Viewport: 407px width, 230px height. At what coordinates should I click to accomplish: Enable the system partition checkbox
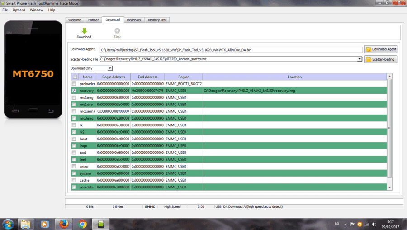click(x=74, y=173)
